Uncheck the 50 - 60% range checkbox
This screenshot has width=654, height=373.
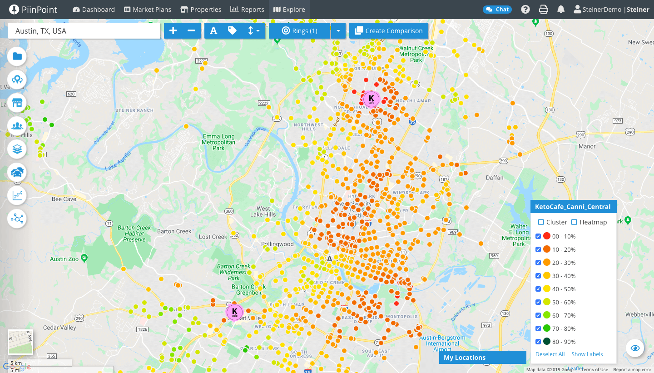point(538,302)
